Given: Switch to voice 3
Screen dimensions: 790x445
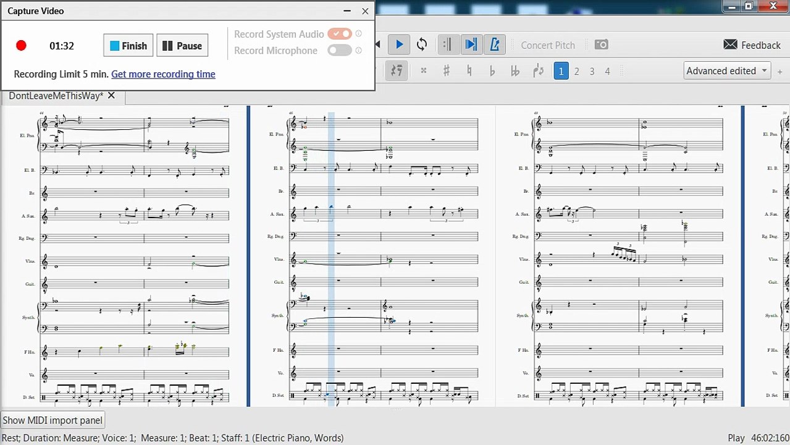Looking at the screenshot, I should coord(592,71).
